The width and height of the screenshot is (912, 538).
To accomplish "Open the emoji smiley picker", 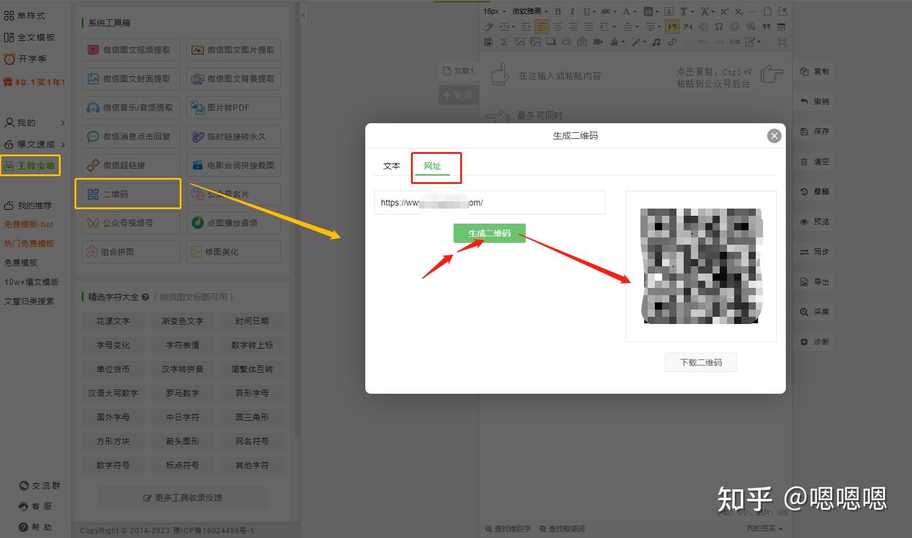I will [735, 26].
